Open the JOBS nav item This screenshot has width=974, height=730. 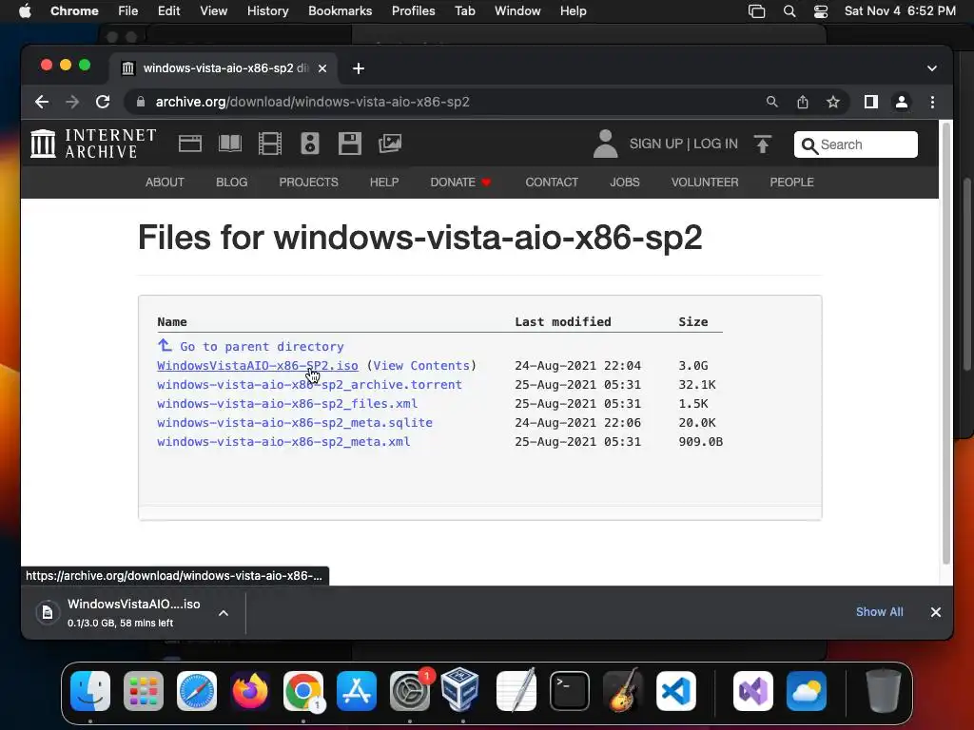[x=624, y=182]
